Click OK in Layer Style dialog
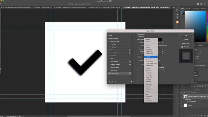 pyautogui.click(x=186, y=35)
